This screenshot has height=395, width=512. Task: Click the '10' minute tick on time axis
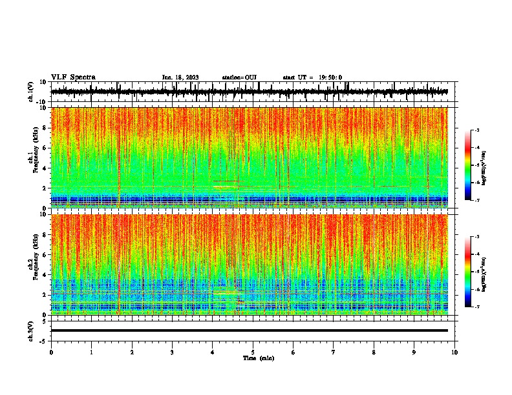point(454,352)
